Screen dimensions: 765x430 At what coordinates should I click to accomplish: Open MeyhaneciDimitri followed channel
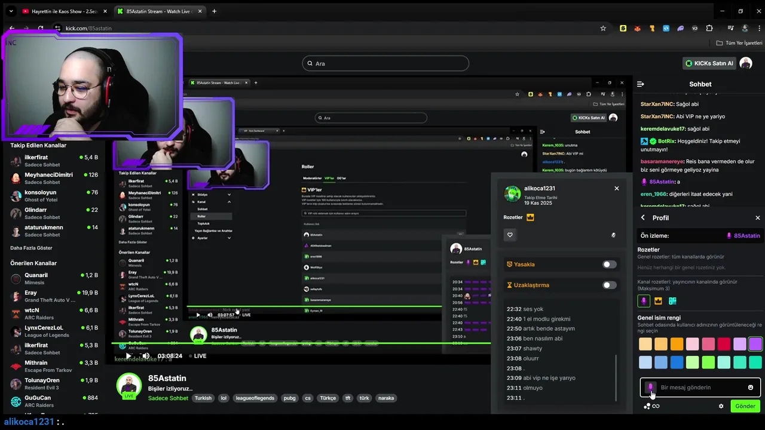tap(54, 178)
